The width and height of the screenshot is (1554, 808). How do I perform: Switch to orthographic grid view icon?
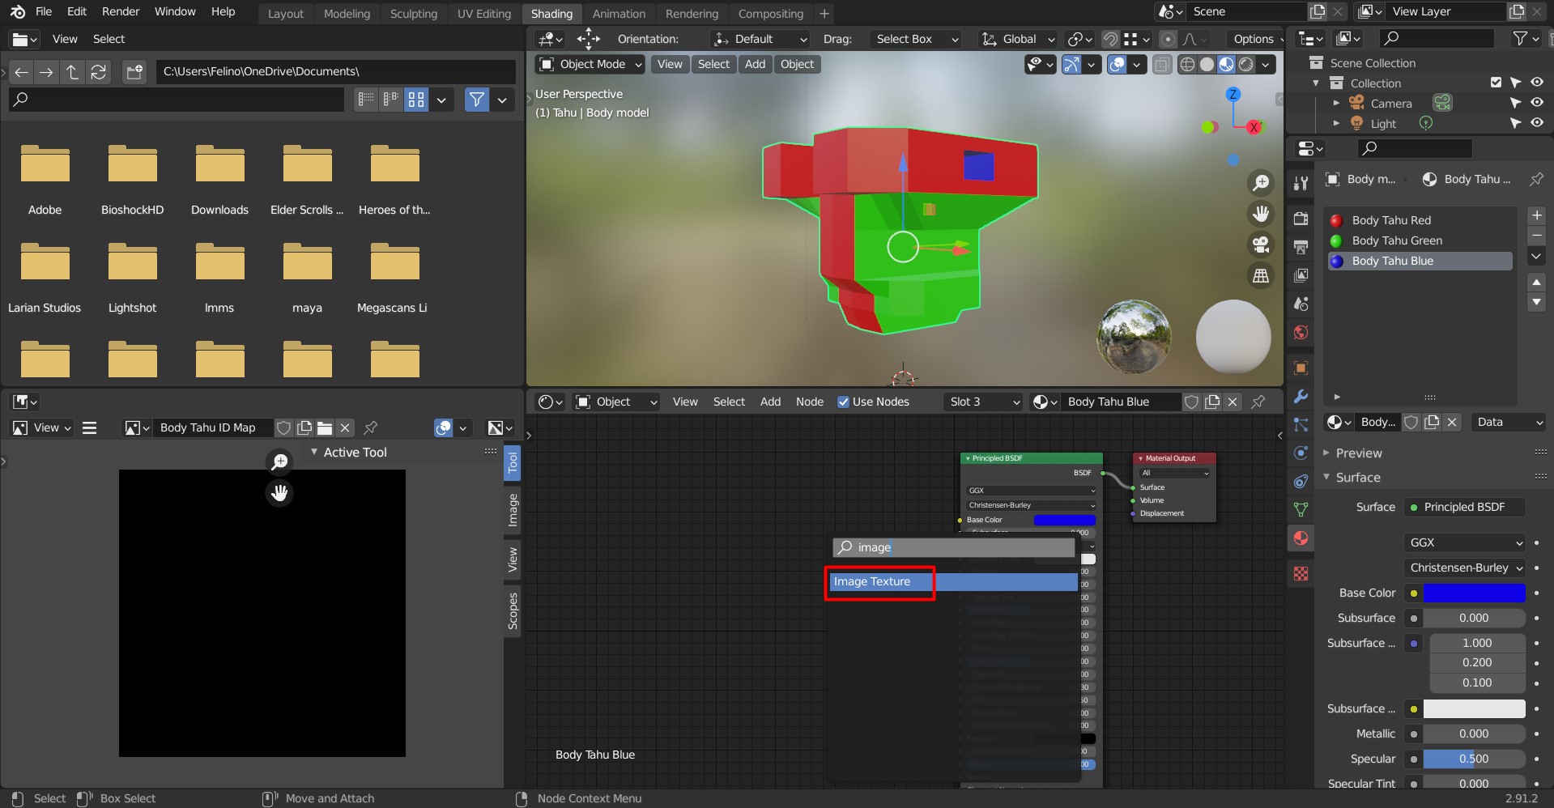(1260, 276)
